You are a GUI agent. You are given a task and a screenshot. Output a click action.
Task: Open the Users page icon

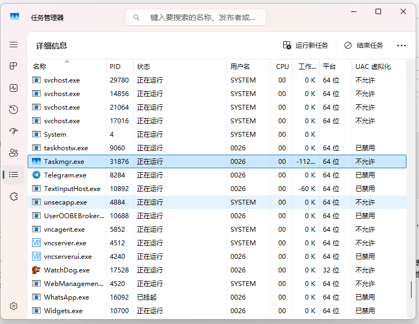tap(14, 153)
